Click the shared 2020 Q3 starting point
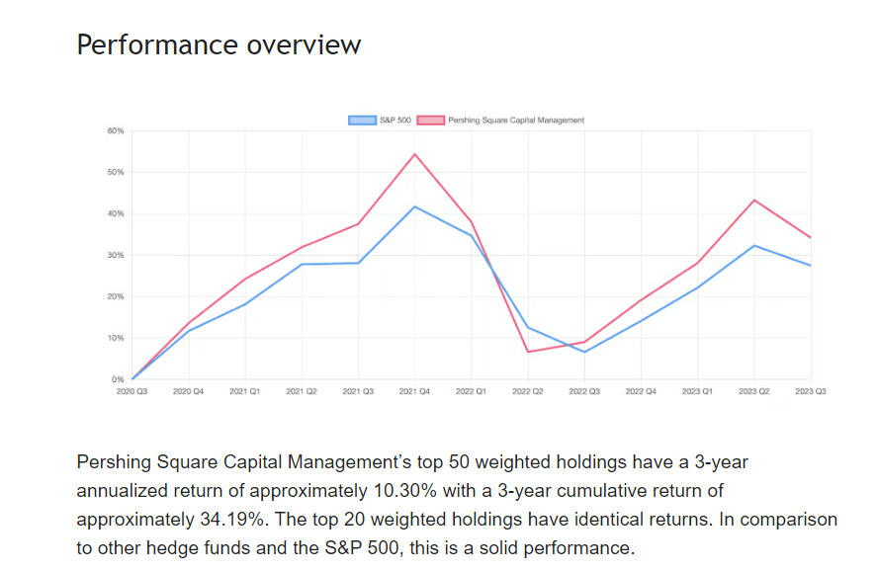The image size is (877, 571). pos(132,379)
